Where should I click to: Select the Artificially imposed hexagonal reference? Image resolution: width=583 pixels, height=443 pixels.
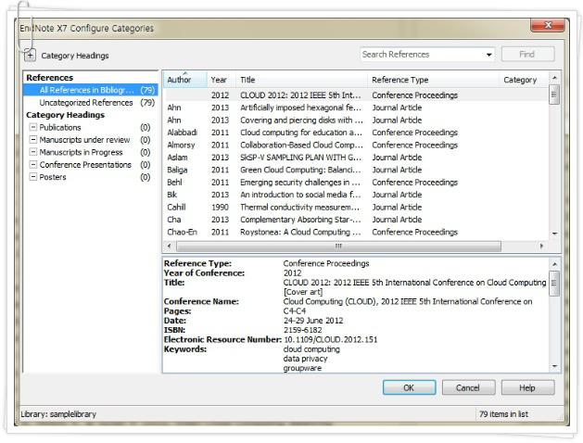pos(356,108)
